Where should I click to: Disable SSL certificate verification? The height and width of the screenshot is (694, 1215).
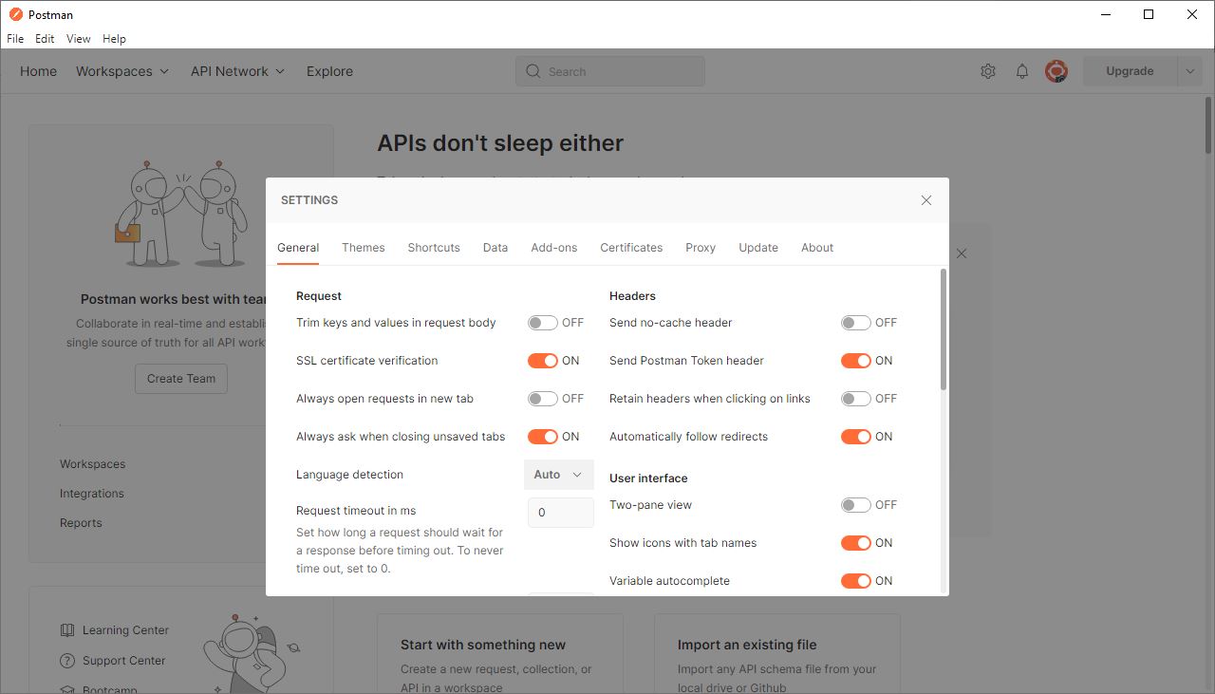(543, 361)
